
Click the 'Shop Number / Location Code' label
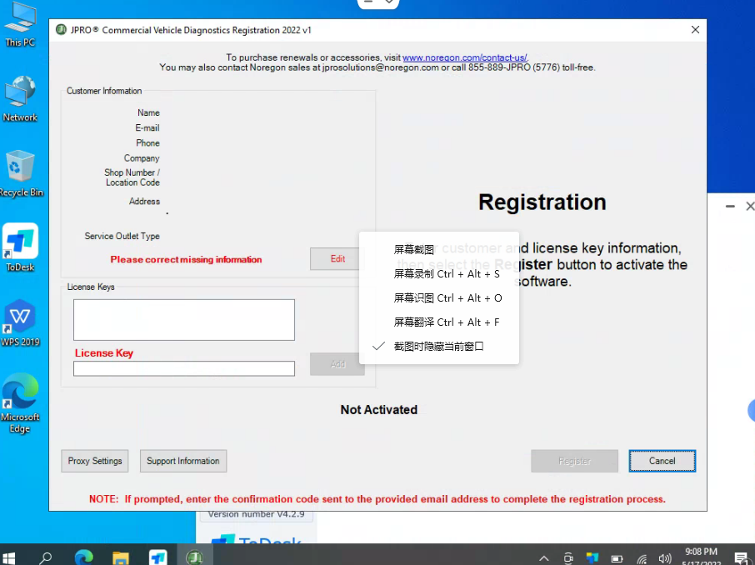pyautogui.click(x=132, y=177)
